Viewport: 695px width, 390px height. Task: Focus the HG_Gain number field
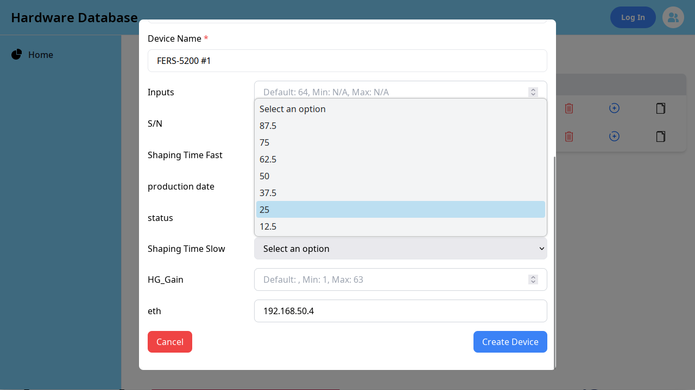click(401, 279)
